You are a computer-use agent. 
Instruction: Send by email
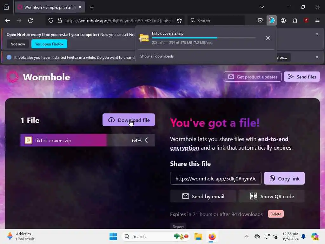click(203, 196)
